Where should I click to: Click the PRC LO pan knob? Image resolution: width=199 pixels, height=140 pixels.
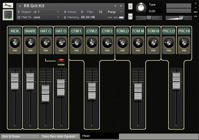point(169,43)
